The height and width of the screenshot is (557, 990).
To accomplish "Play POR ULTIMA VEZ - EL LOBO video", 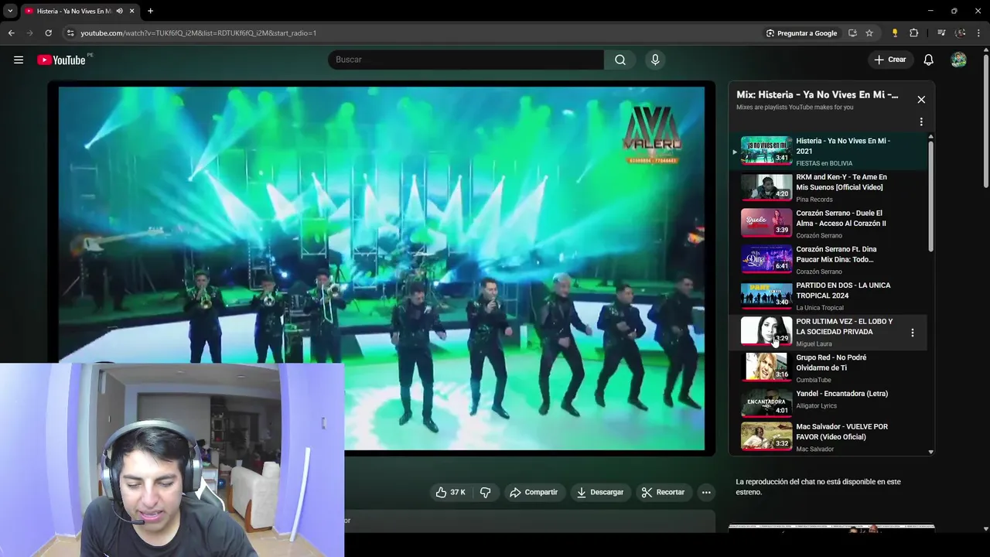I will coord(829,332).
